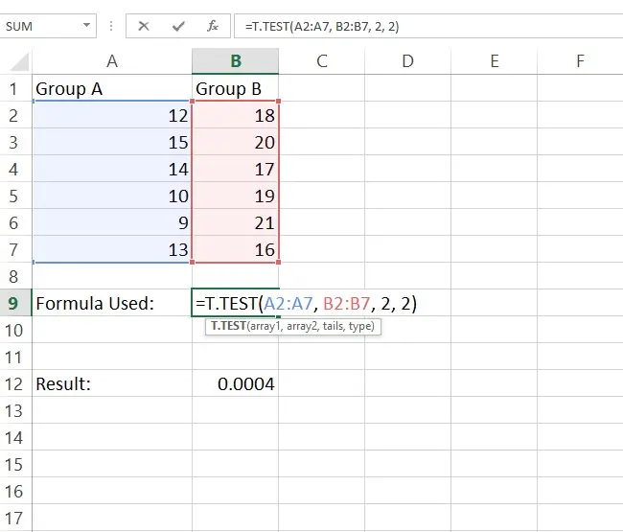This screenshot has height=532, width=623.
Task: Confirm the formula with the checkmark icon
Action: pyautogui.click(x=178, y=26)
